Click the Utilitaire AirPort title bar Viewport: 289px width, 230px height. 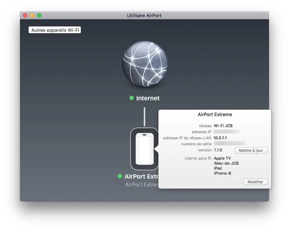[144, 15]
